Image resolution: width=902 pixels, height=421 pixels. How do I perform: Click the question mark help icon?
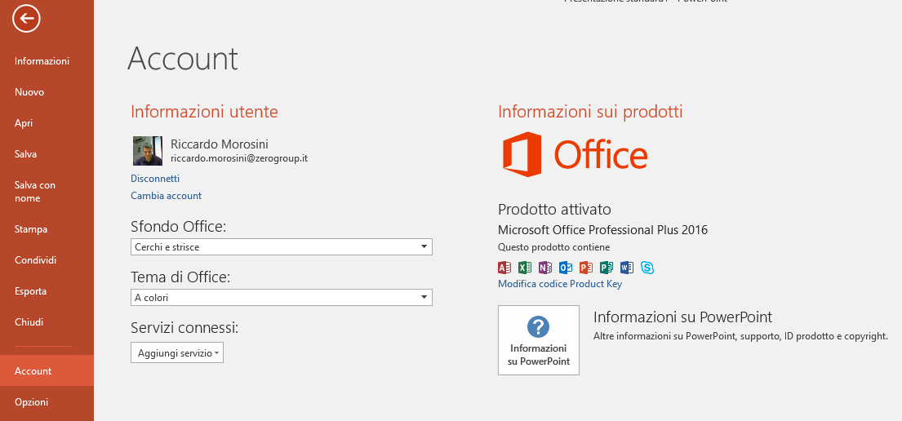click(539, 326)
